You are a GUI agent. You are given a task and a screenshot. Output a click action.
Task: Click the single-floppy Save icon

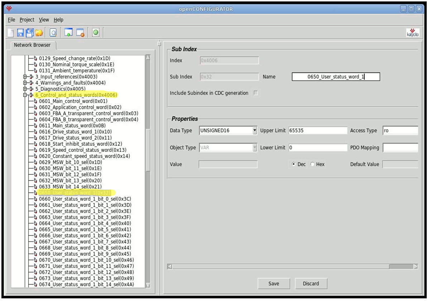click(x=20, y=33)
